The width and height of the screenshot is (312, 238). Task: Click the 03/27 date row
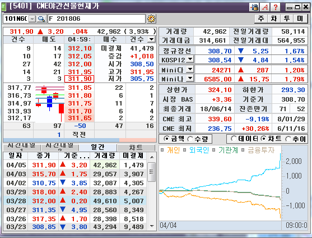point(75,210)
